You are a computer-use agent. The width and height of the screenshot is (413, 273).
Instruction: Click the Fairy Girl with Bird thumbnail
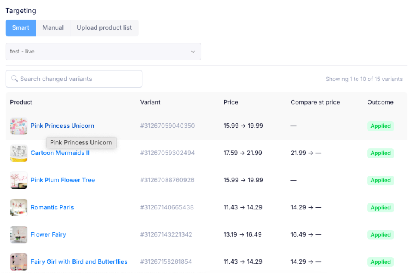tap(19, 262)
